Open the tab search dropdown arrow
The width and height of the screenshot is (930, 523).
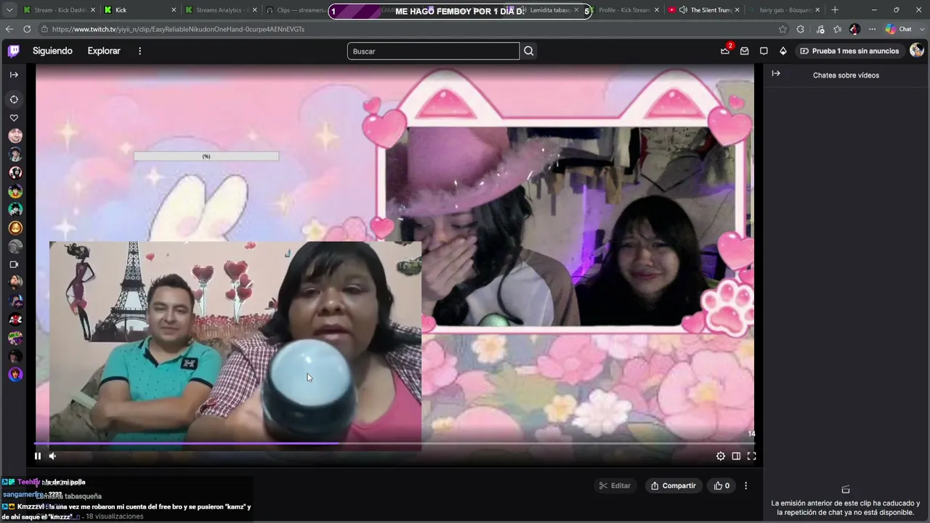(x=9, y=10)
